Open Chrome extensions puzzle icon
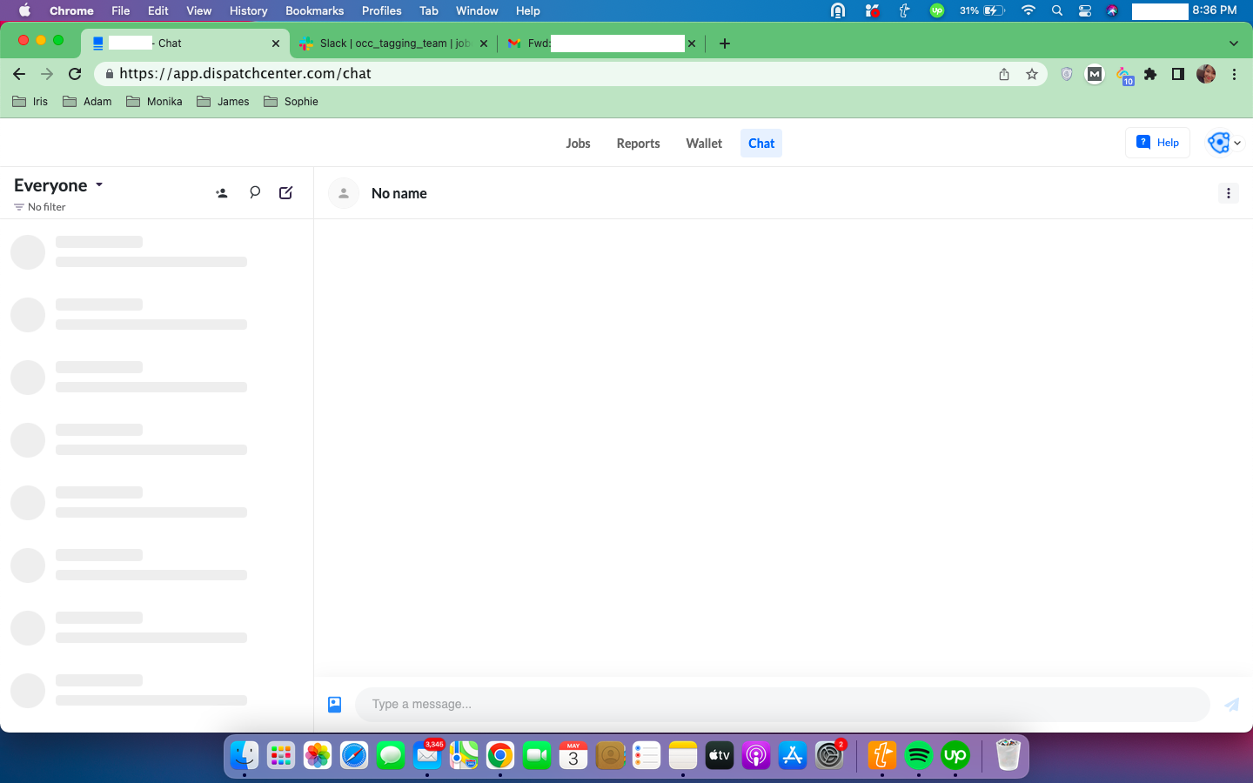The image size is (1253, 783). pyautogui.click(x=1150, y=74)
